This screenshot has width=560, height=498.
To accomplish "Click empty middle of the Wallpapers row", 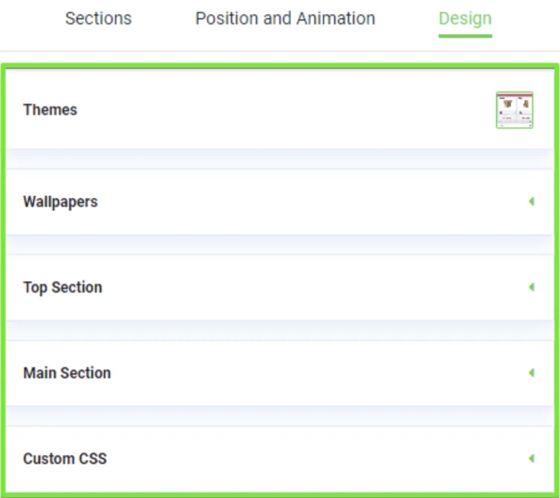I will click(297, 202).
